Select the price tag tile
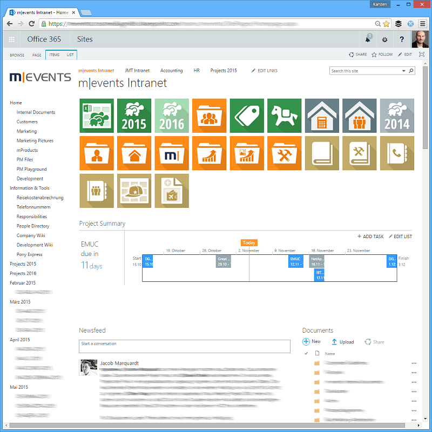This screenshot has width=432, height=432. (247, 116)
